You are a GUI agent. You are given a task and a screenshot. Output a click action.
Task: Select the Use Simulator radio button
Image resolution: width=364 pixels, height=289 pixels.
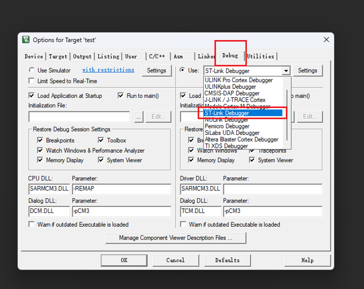[x=32, y=70]
